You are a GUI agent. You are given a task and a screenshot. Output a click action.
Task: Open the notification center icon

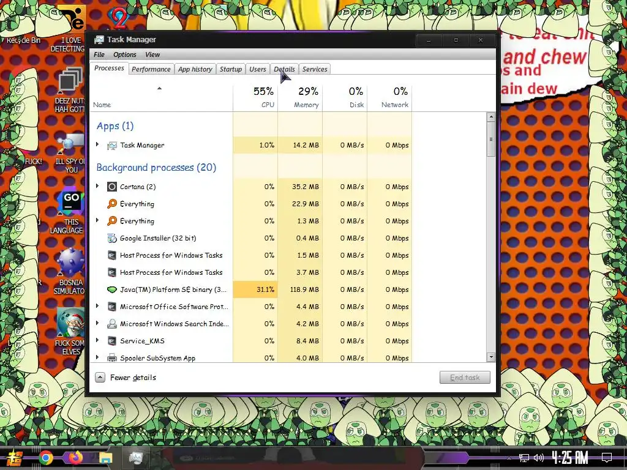(607, 458)
